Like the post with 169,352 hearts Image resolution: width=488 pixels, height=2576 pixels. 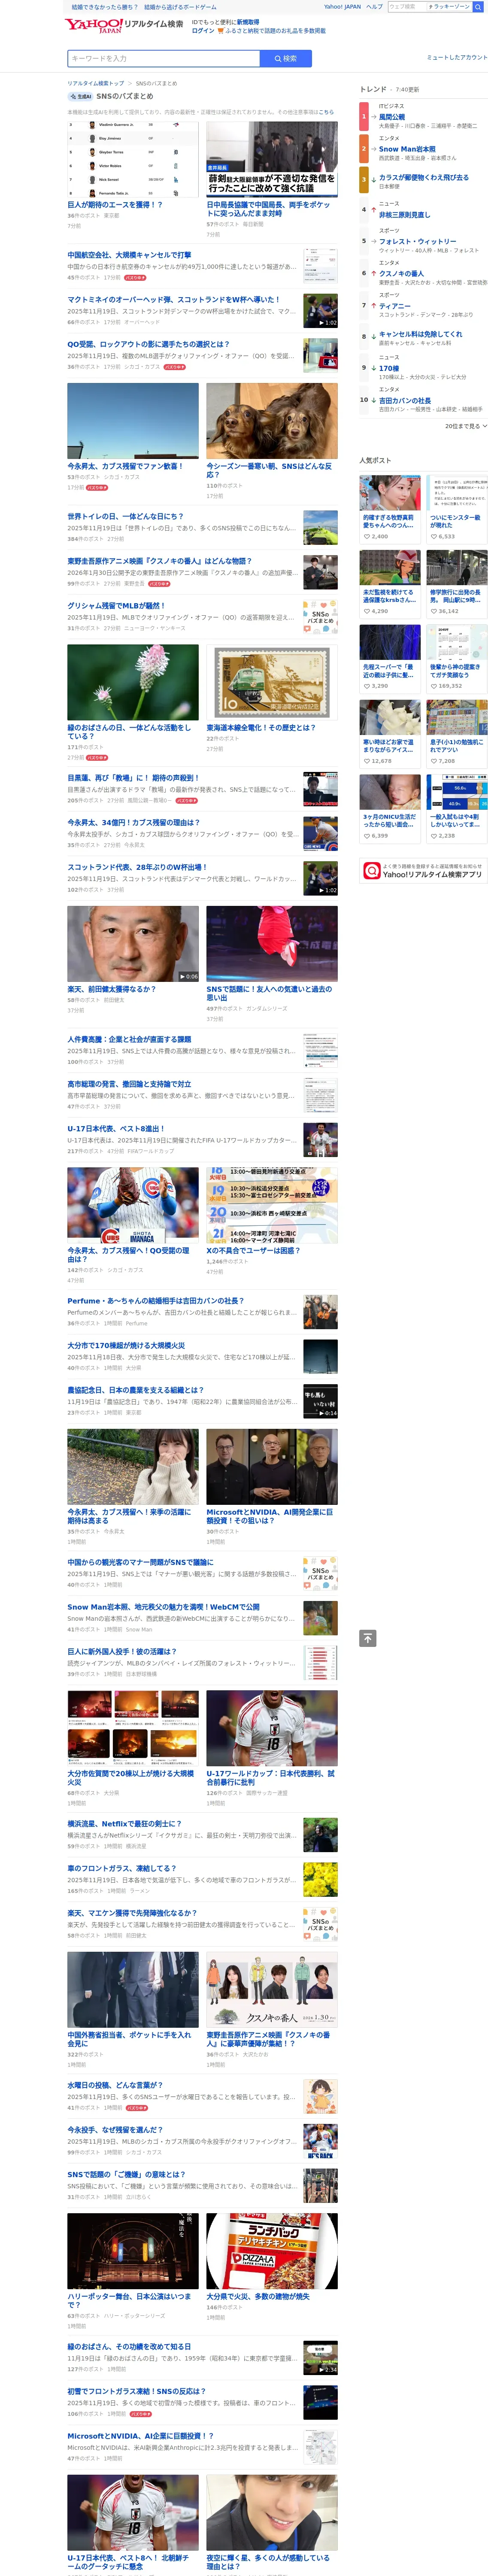coord(433,686)
